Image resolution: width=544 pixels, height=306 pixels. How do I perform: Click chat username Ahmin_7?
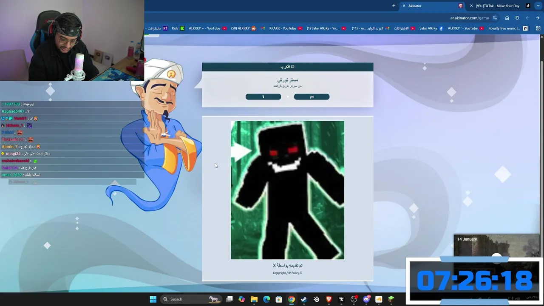(x=10, y=147)
